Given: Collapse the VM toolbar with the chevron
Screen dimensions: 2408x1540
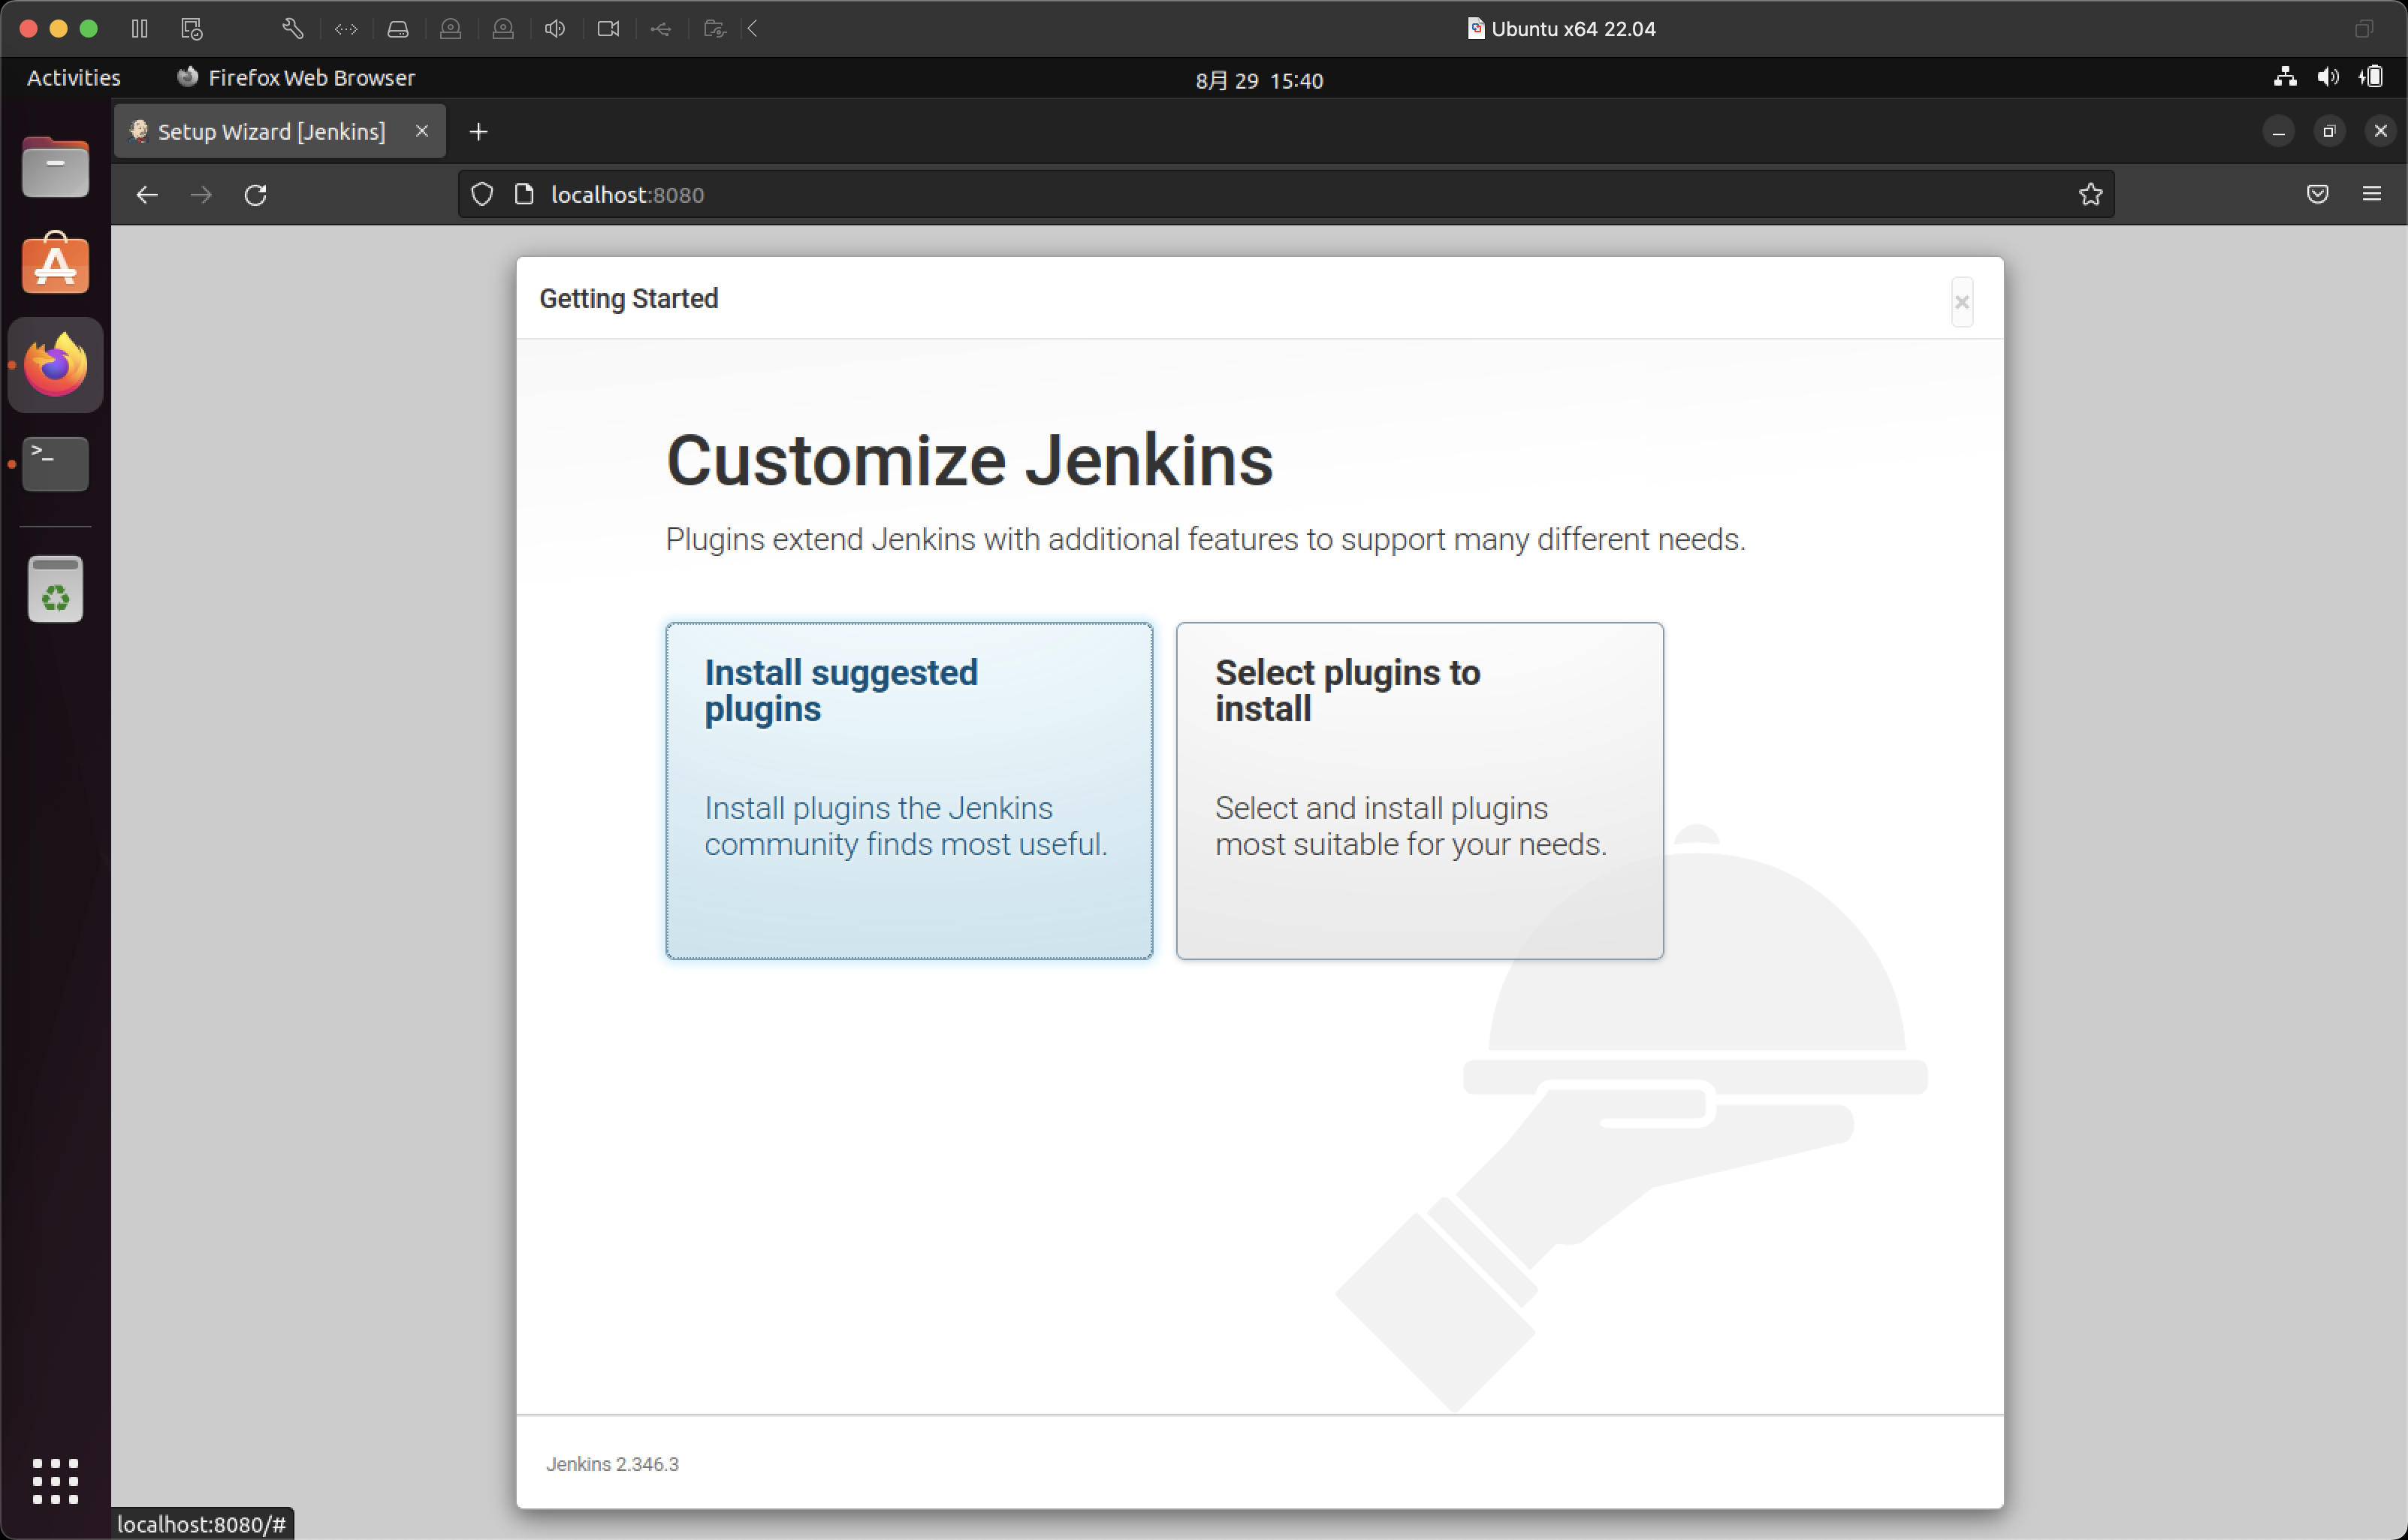Looking at the screenshot, I should (753, 28).
